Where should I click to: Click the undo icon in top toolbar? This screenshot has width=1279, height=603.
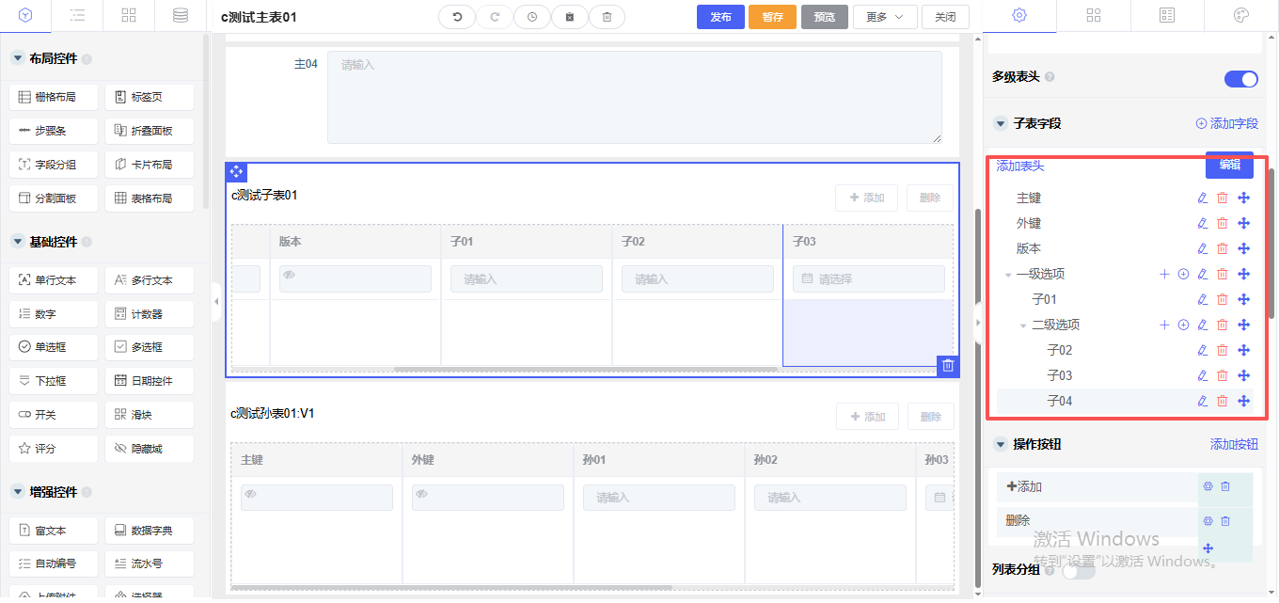(x=457, y=17)
